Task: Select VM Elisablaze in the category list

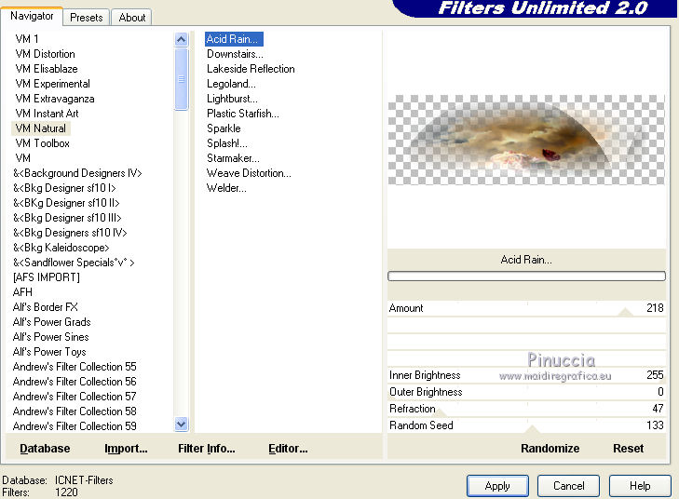Action: pyautogui.click(x=47, y=69)
